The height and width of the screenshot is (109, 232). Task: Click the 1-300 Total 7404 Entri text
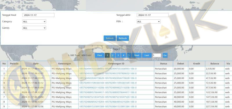pos(79,55)
